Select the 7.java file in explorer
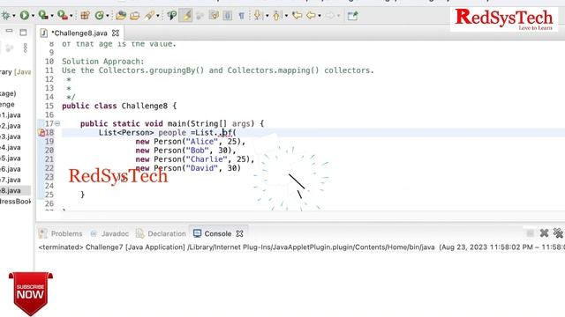 click(x=11, y=180)
